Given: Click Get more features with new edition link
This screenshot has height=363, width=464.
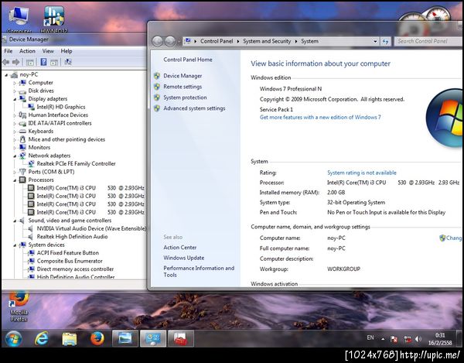Looking at the screenshot, I should [320, 117].
